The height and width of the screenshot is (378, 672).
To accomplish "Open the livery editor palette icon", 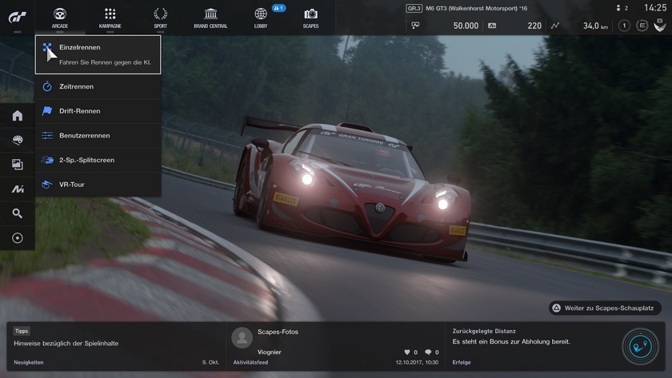I will pos(18,141).
